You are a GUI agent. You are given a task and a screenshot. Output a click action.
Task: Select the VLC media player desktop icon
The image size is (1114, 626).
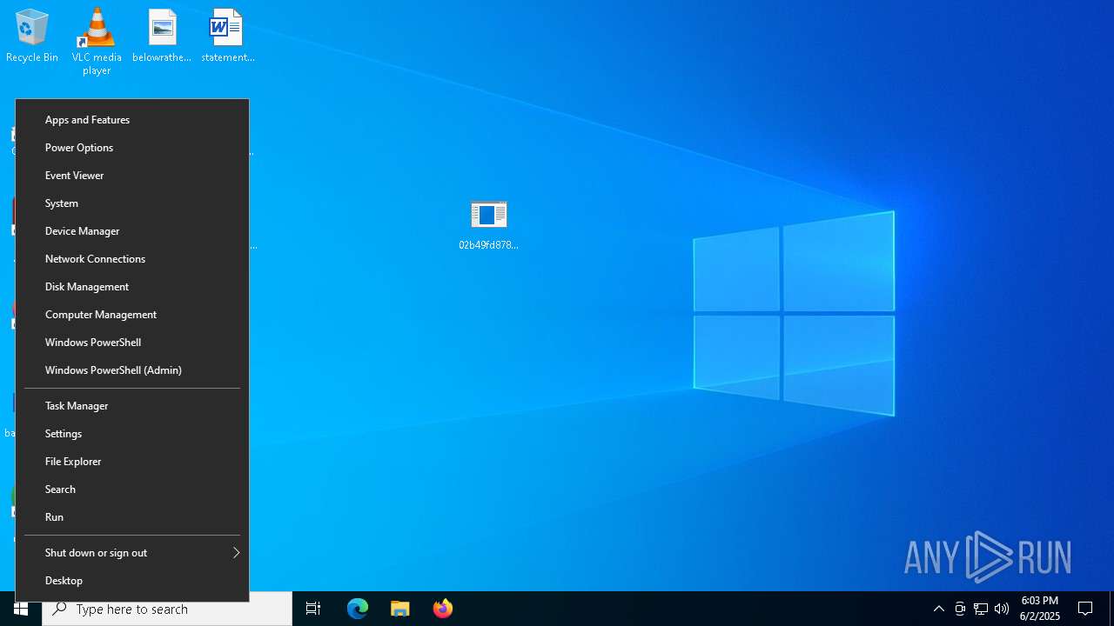coord(97,41)
